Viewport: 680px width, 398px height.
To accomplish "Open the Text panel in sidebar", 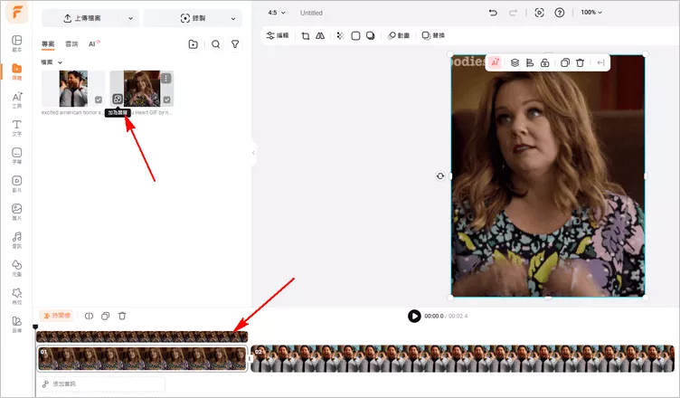I will [x=17, y=128].
